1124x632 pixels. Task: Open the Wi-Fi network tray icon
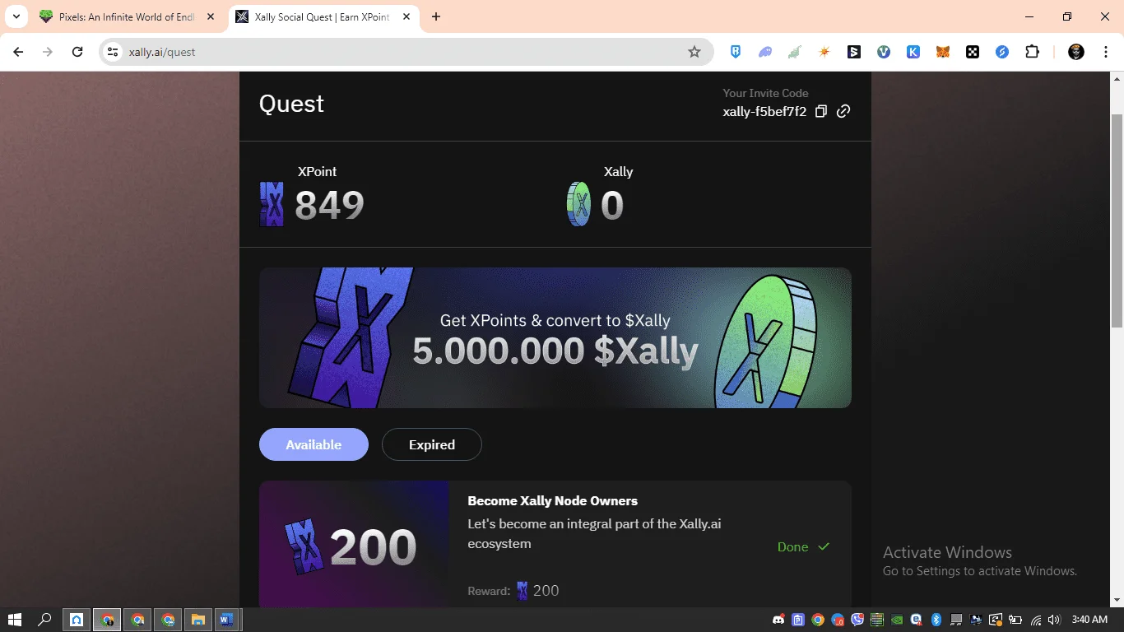tap(1035, 620)
